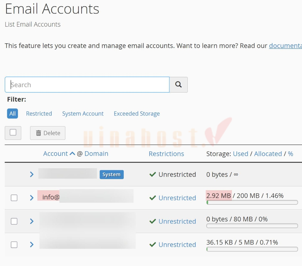The height and width of the screenshot is (266, 302).
Task: Click the 5 MB account storage bar
Action: [x=252, y=249]
